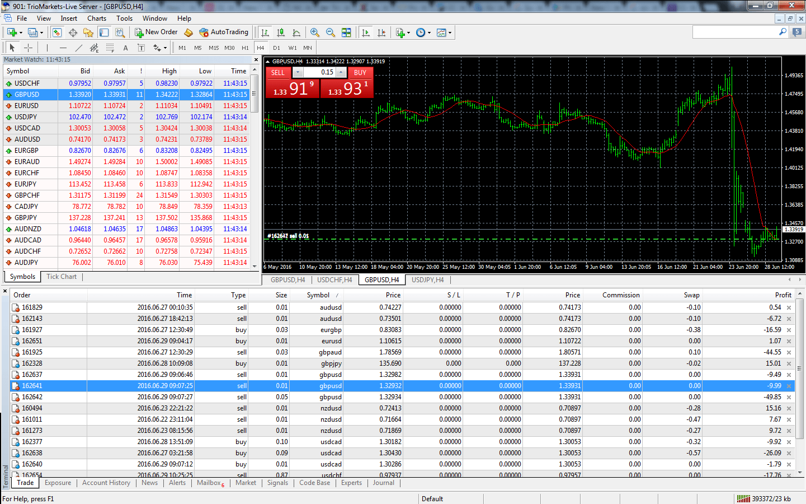Switch chart to candlesticks view
Image resolution: width=806 pixels, height=504 pixels.
(281, 32)
